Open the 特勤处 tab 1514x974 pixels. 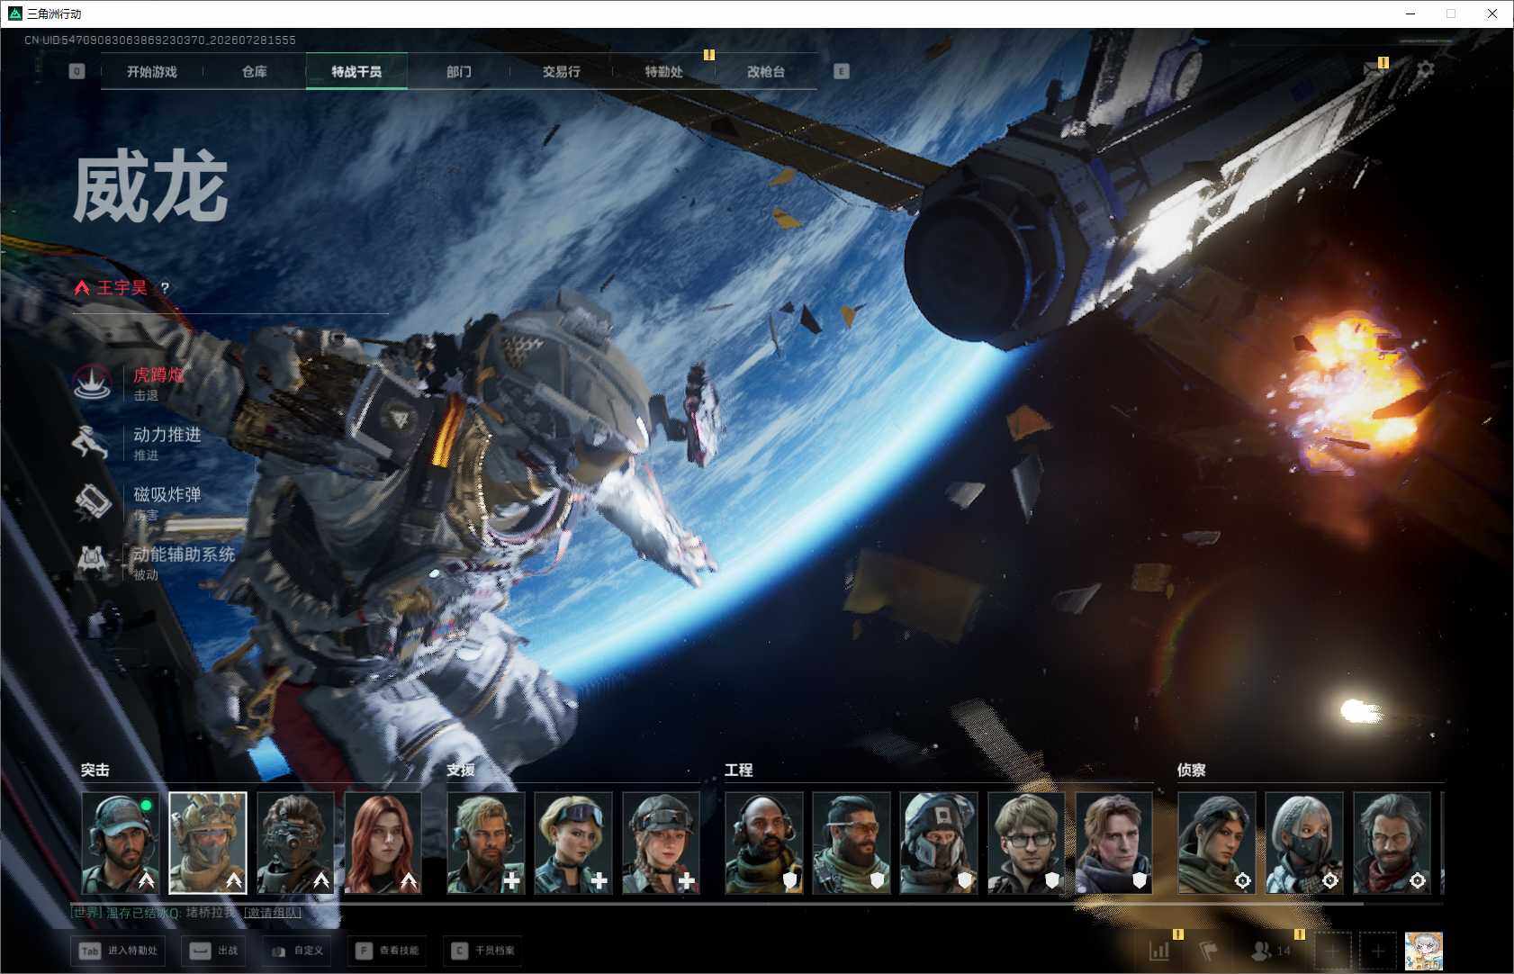click(663, 72)
